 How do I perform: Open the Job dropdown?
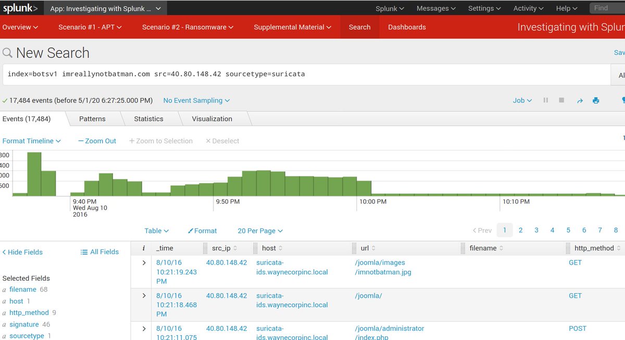522,100
